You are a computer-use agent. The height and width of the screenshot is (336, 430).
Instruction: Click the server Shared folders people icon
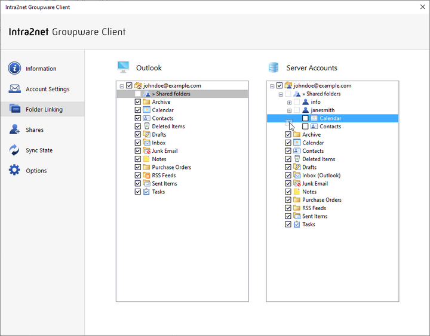click(x=297, y=94)
